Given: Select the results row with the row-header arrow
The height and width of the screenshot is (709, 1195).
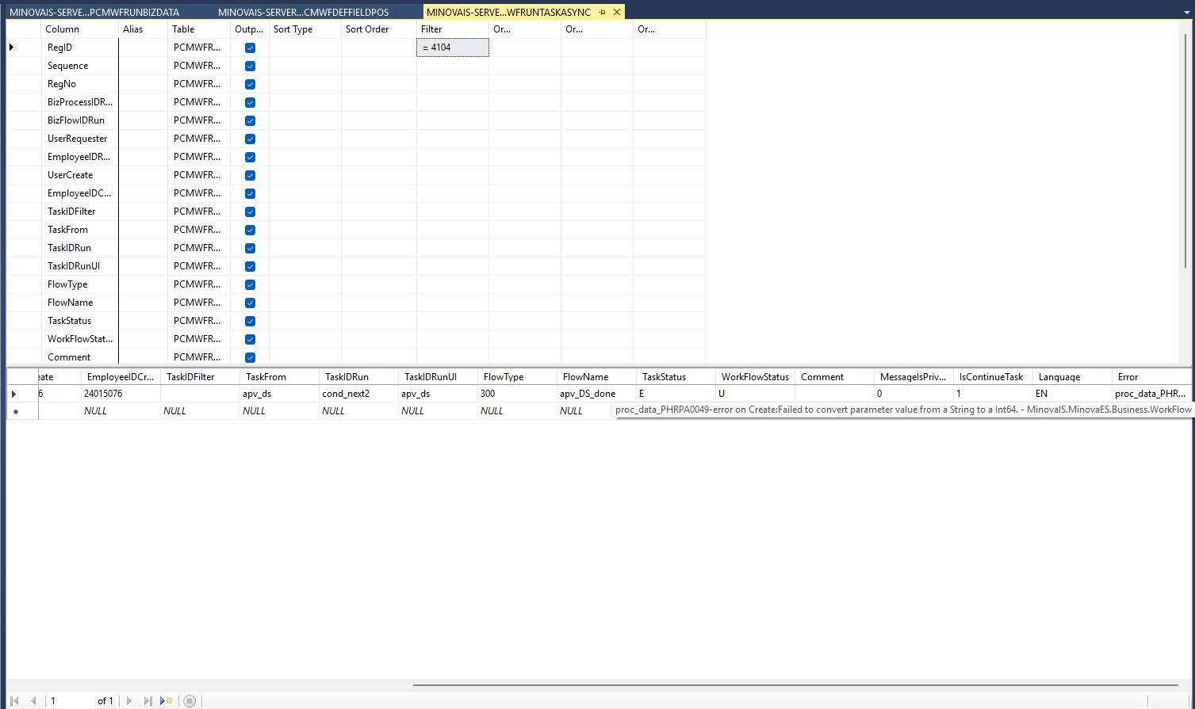Looking at the screenshot, I should click(13, 394).
